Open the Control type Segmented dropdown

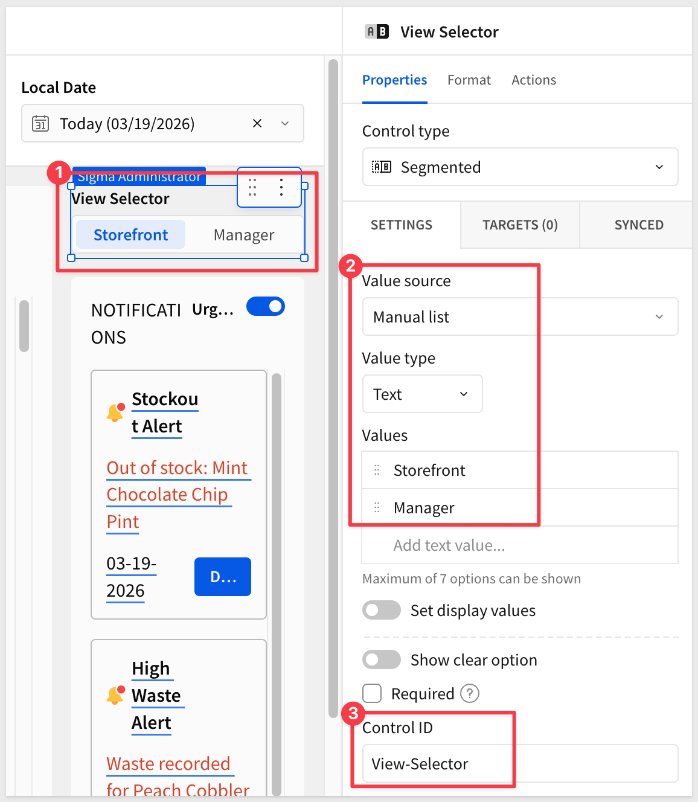coord(520,167)
